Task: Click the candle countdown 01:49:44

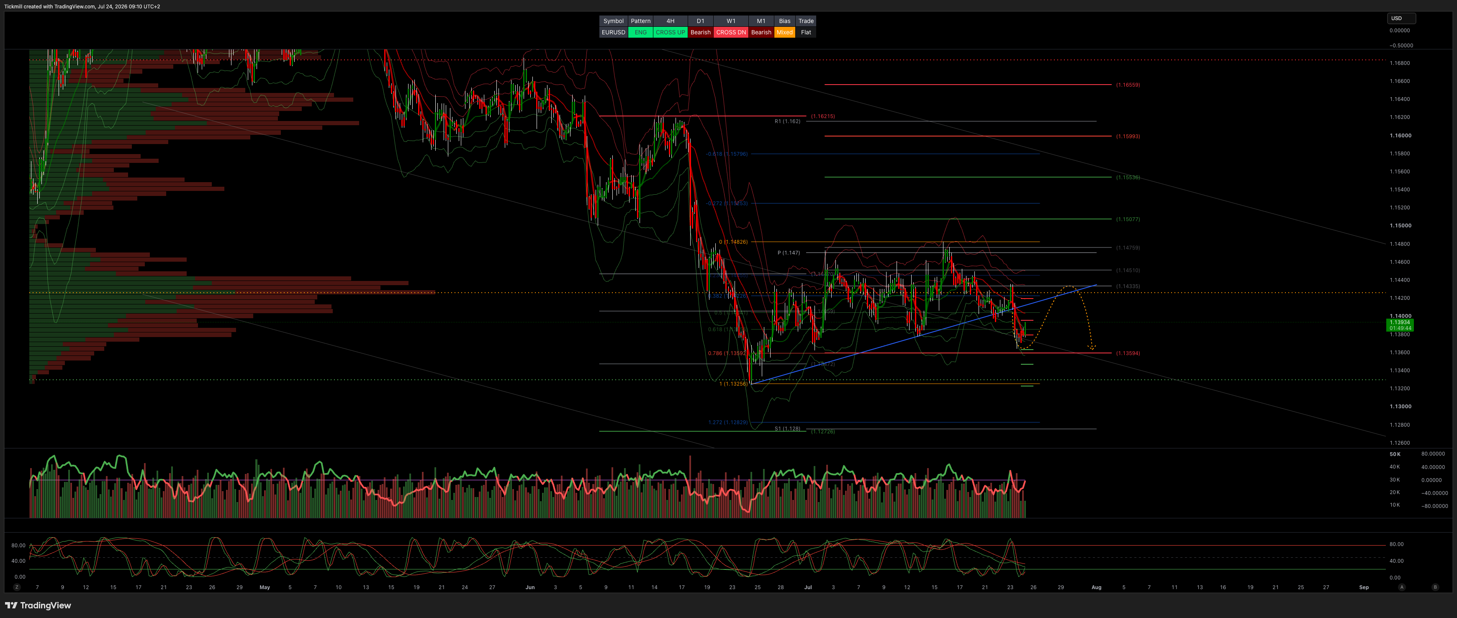Action: (1399, 328)
